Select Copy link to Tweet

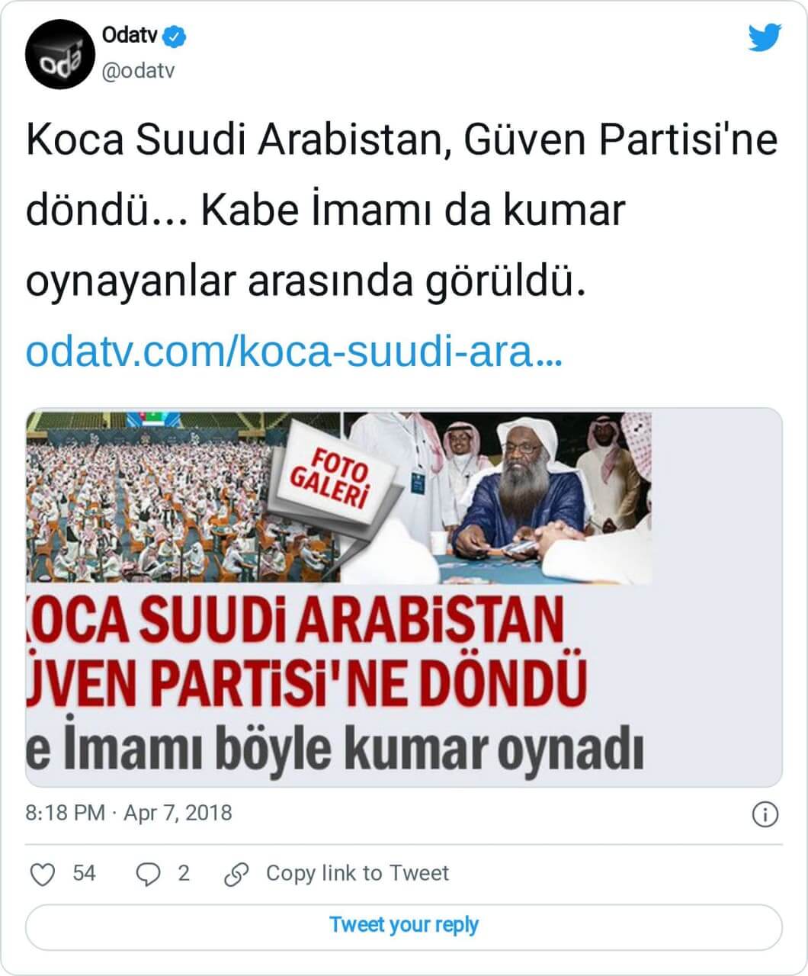click(x=358, y=873)
